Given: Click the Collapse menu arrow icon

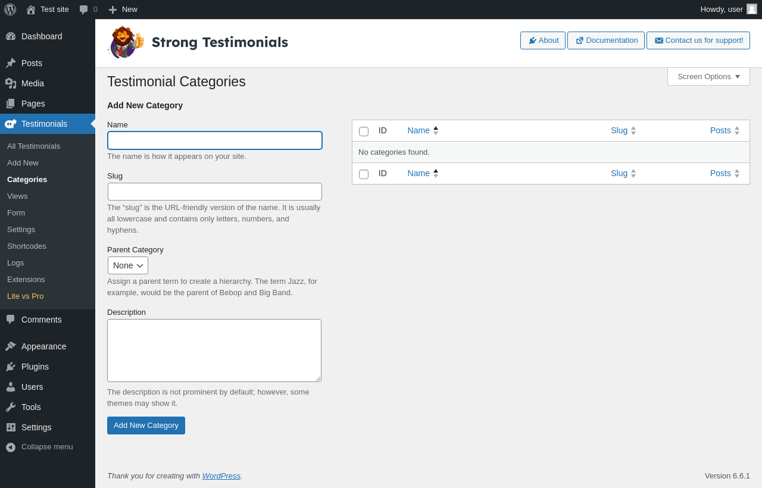Looking at the screenshot, I should (x=11, y=447).
